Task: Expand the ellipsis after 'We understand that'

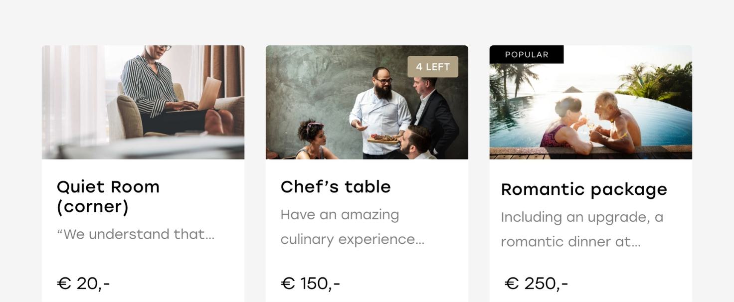Action: pos(210,235)
